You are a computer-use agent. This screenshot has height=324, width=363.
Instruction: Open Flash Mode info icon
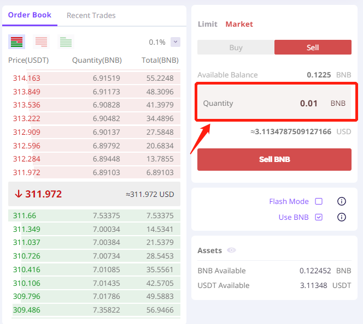coord(342,201)
